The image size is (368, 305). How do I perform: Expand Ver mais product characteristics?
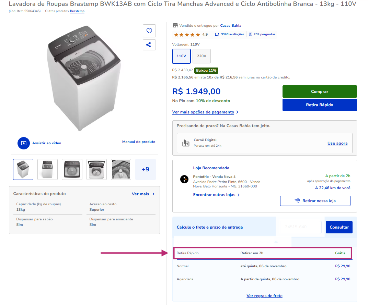143,194
